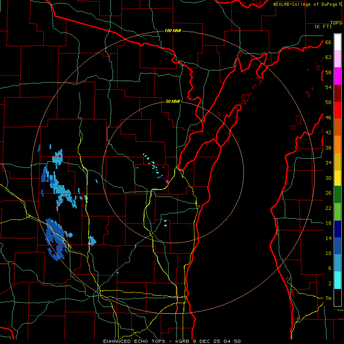
Task: Click the bright red legend swatch
Action: pos(338,110)
